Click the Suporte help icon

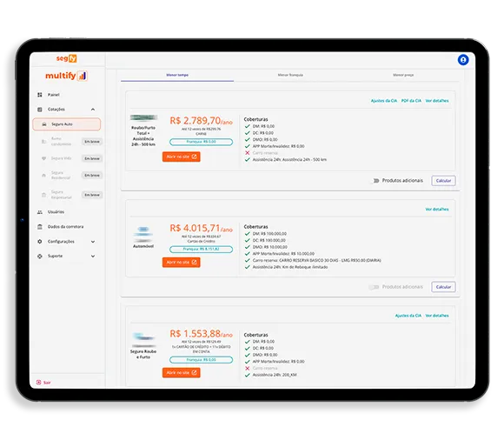tap(40, 257)
